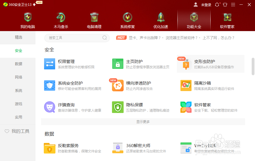Viewport: 255px width, 161px height.
Task: Open the hamburger main menu
Action: [233, 5]
